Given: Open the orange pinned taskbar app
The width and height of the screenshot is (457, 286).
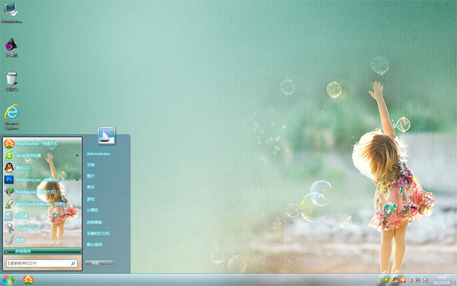Looking at the screenshot, I should tap(28, 280).
